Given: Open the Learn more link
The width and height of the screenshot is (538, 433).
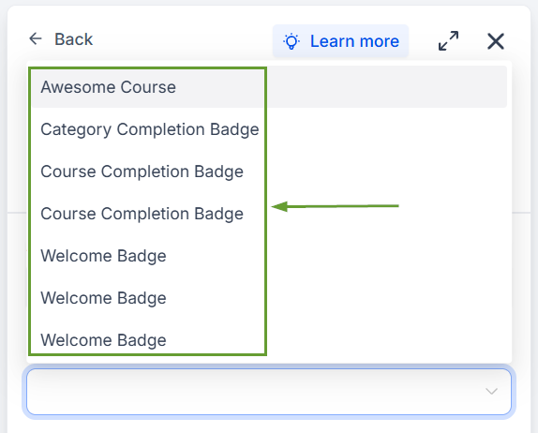Looking at the screenshot, I should tap(355, 41).
